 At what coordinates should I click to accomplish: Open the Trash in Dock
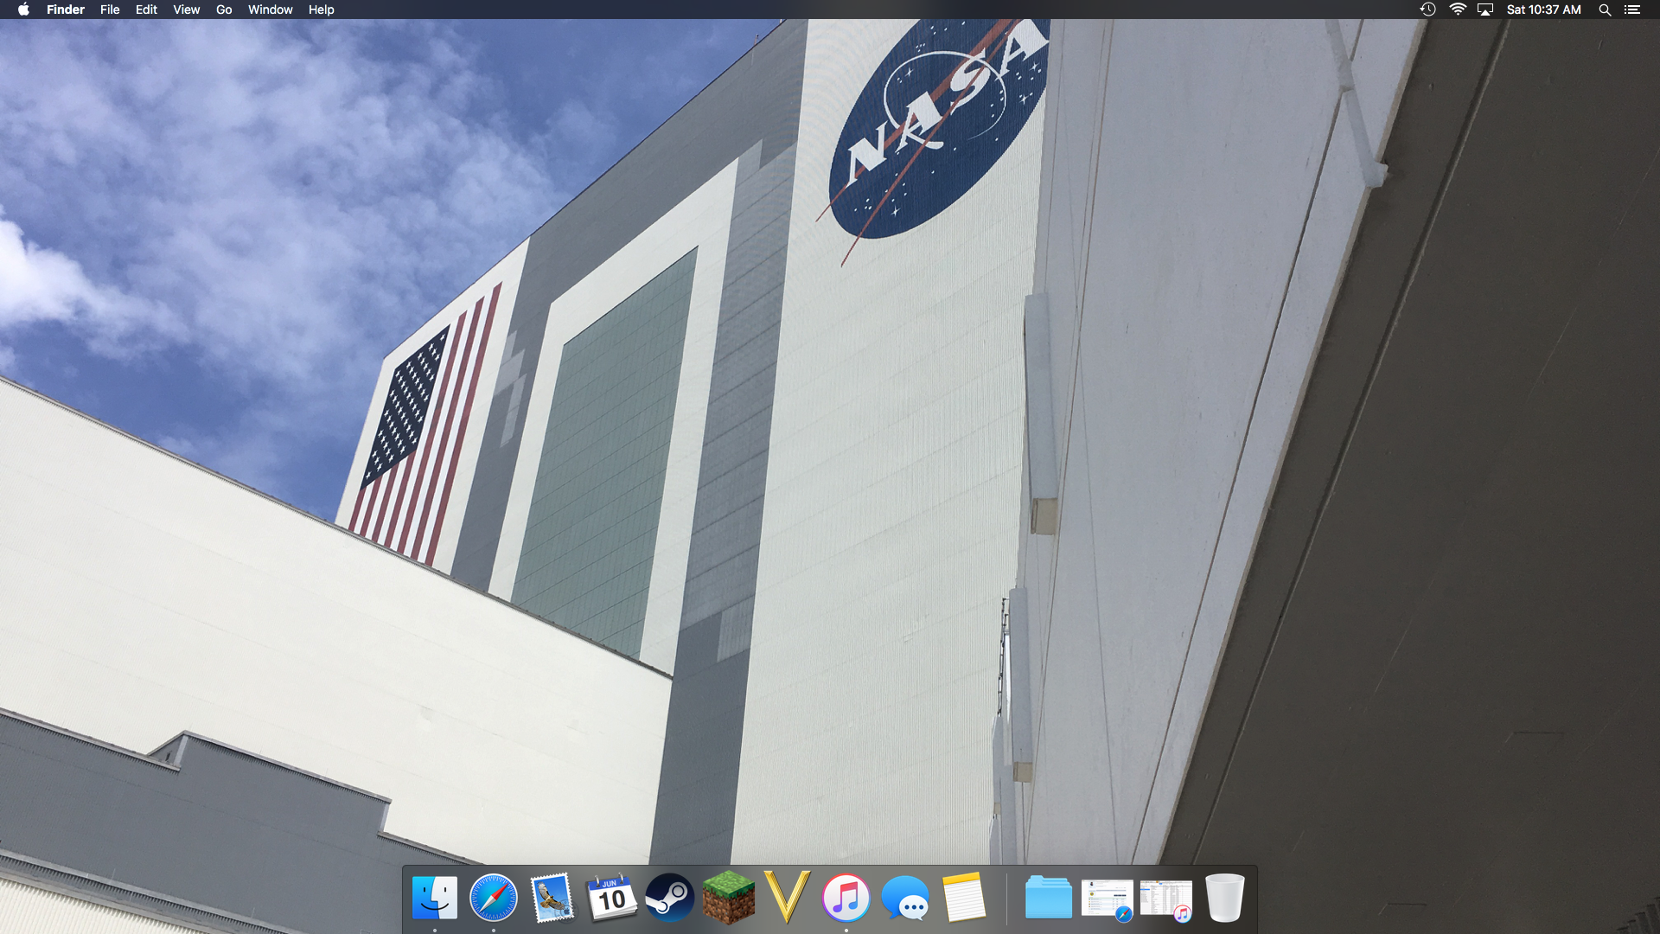coord(1224,898)
